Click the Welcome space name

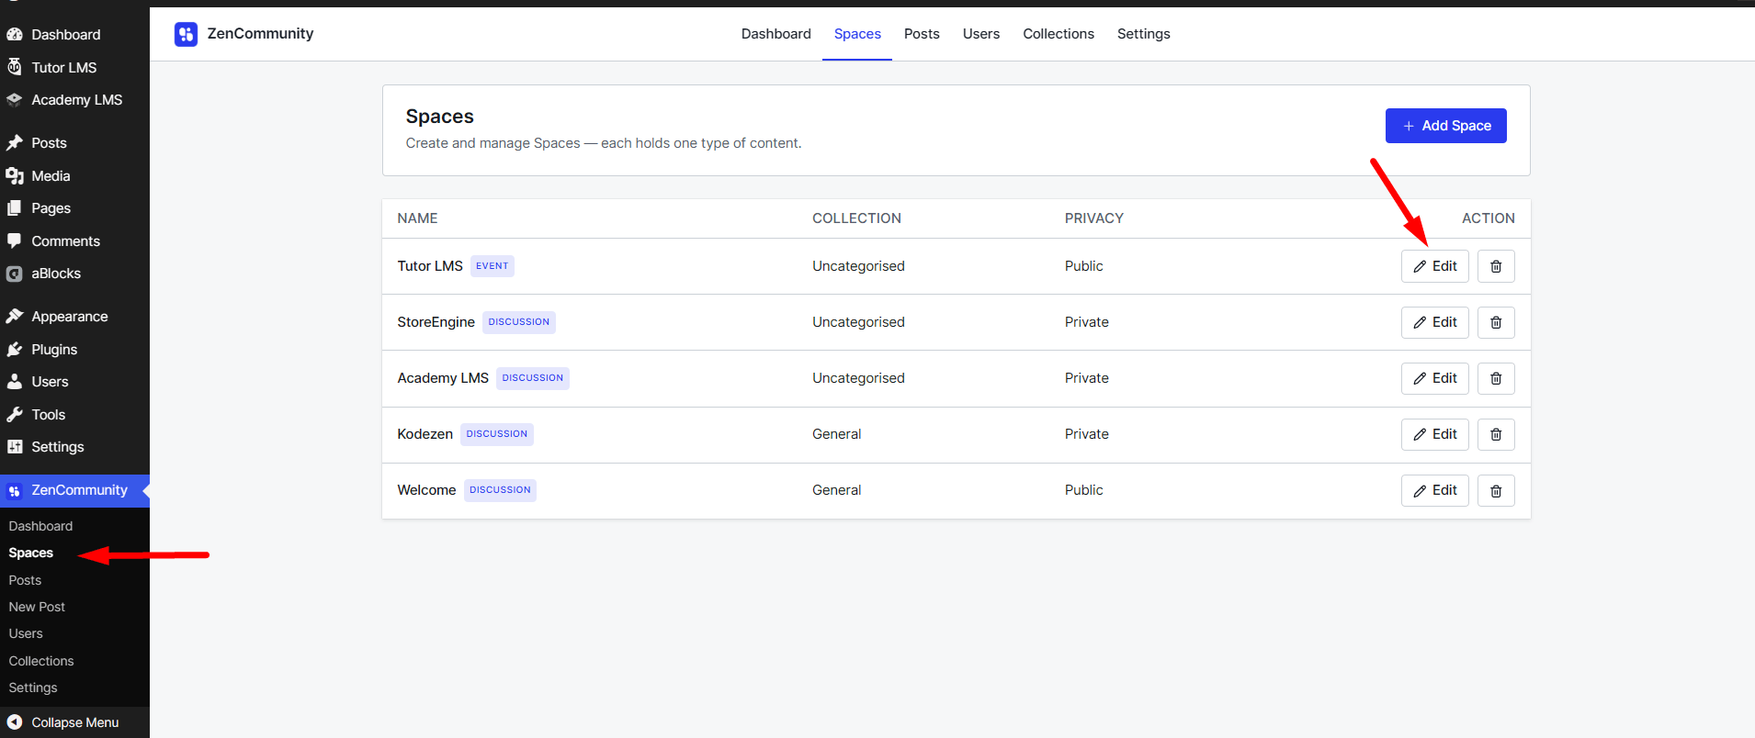[426, 490]
